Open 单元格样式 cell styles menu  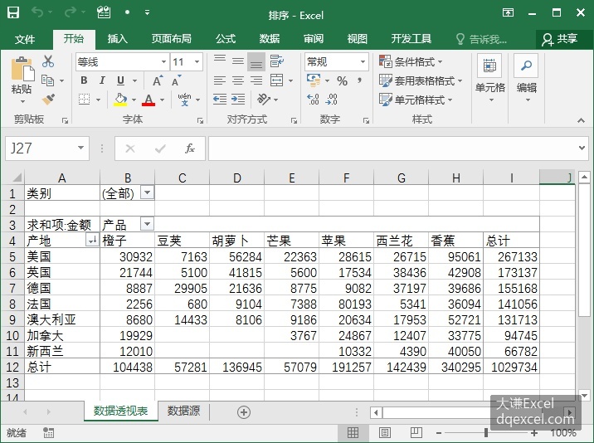(416, 100)
